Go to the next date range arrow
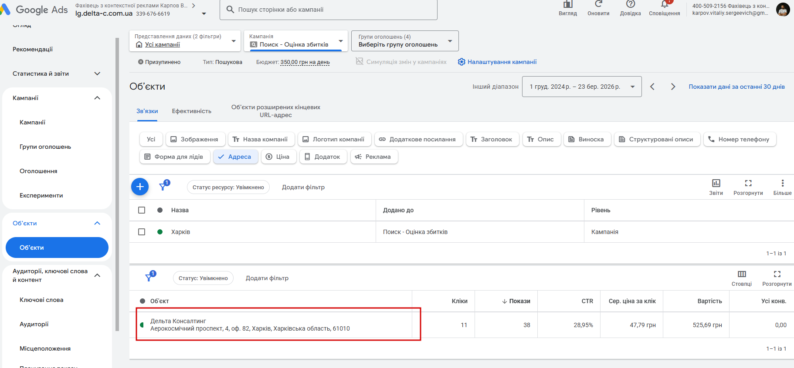Viewport: 794px width, 368px height. (x=673, y=87)
